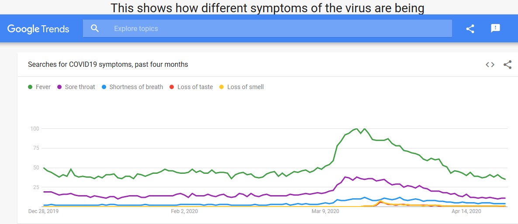Click the Mar 9, 2020 date label
The height and width of the screenshot is (224, 518).
tap(325, 211)
